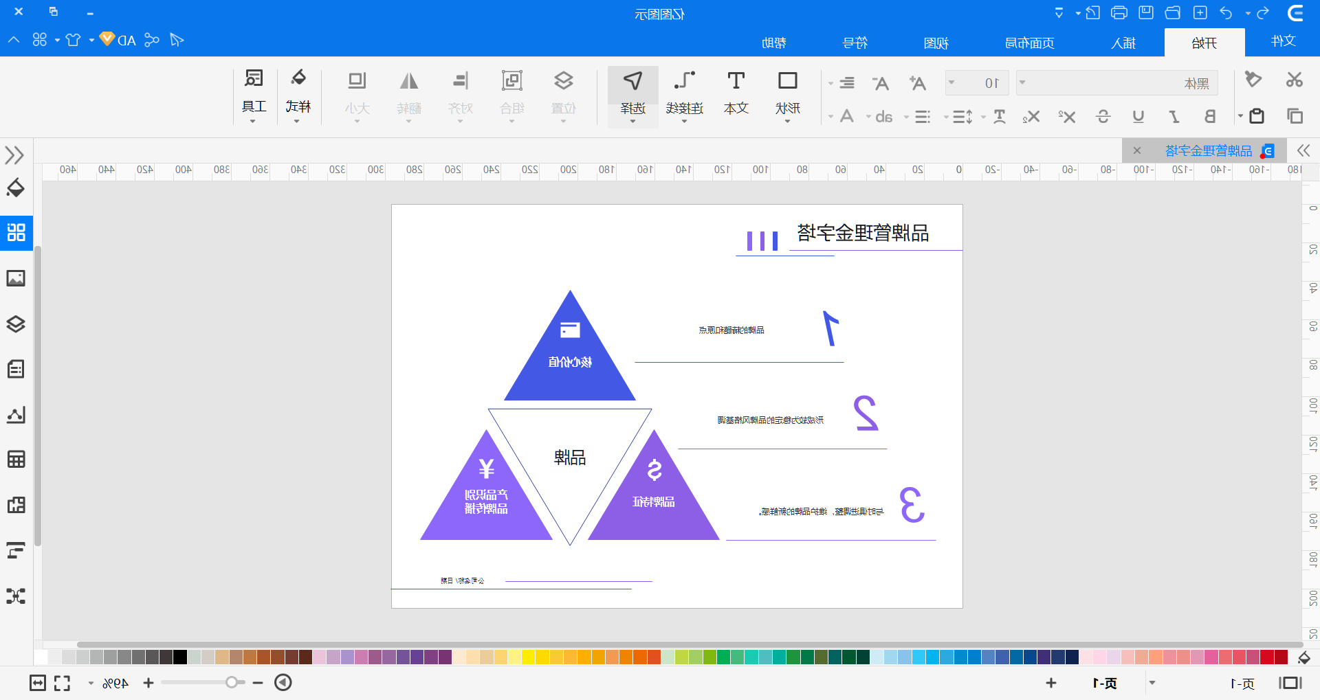Toggle Italic formatting
This screenshot has height=700, width=1320.
[1174, 117]
